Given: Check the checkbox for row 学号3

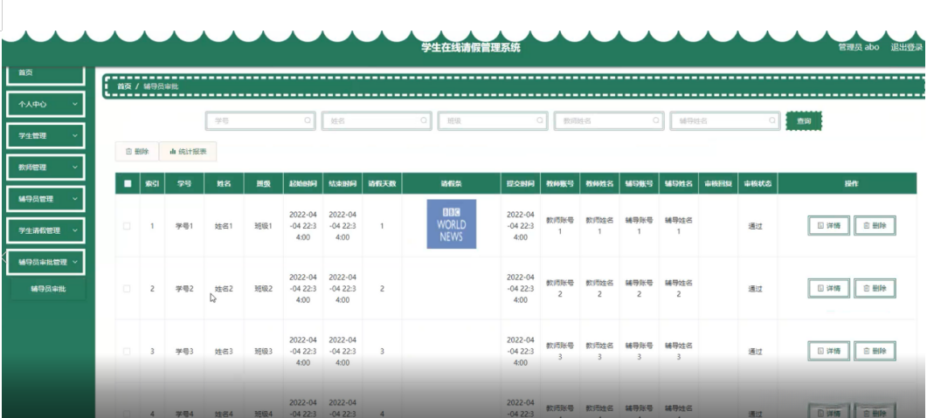Looking at the screenshot, I should [x=127, y=352].
